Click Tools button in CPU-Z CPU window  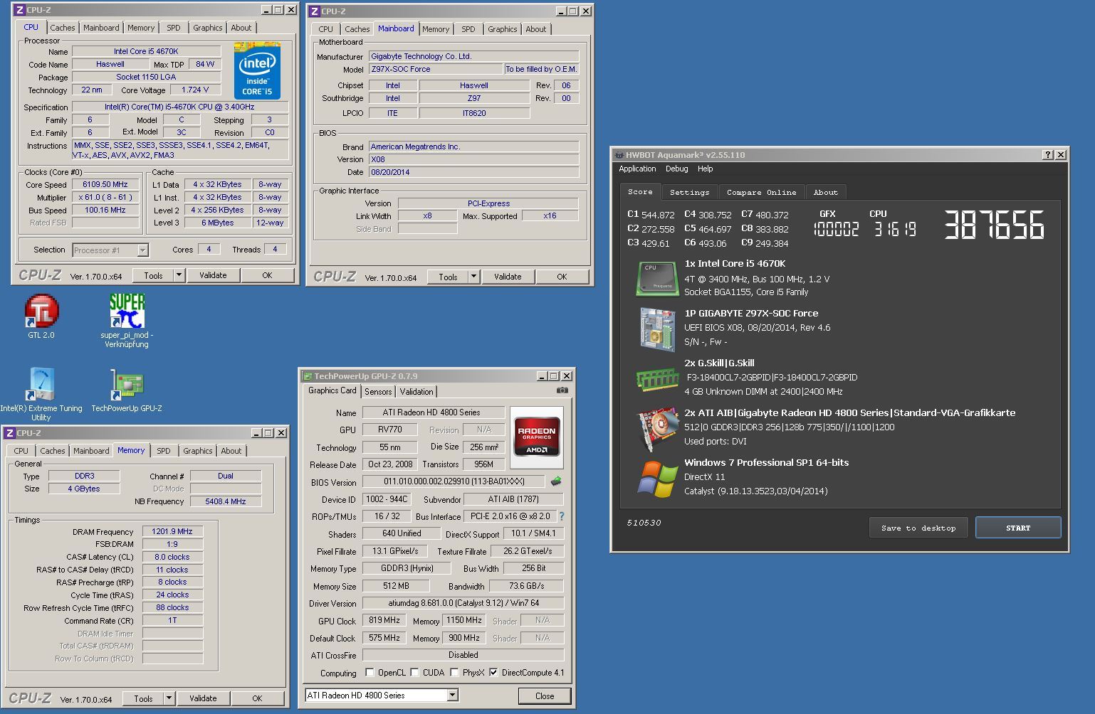[154, 275]
